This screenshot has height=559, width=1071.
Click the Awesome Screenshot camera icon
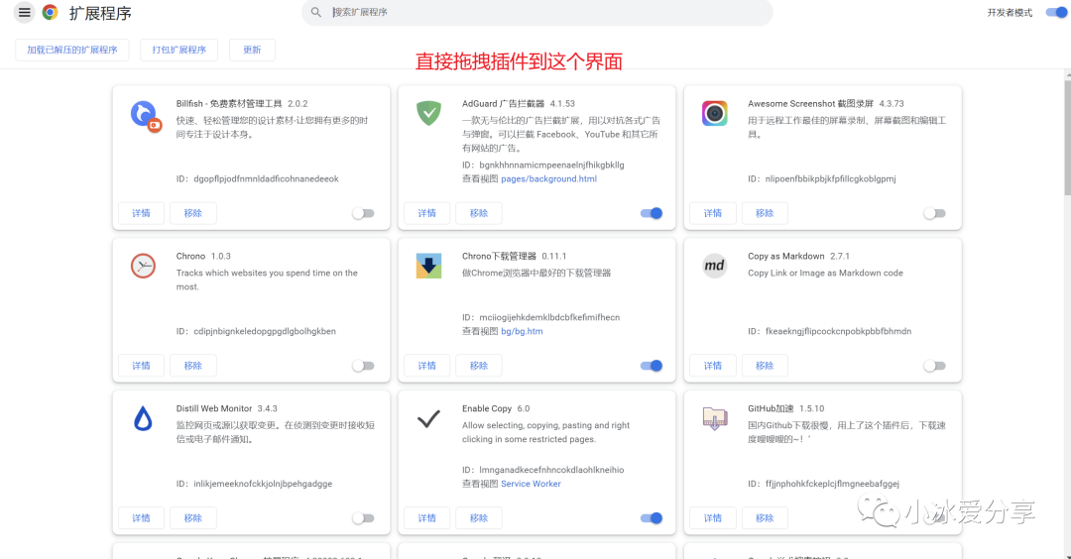click(x=714, y=113)
